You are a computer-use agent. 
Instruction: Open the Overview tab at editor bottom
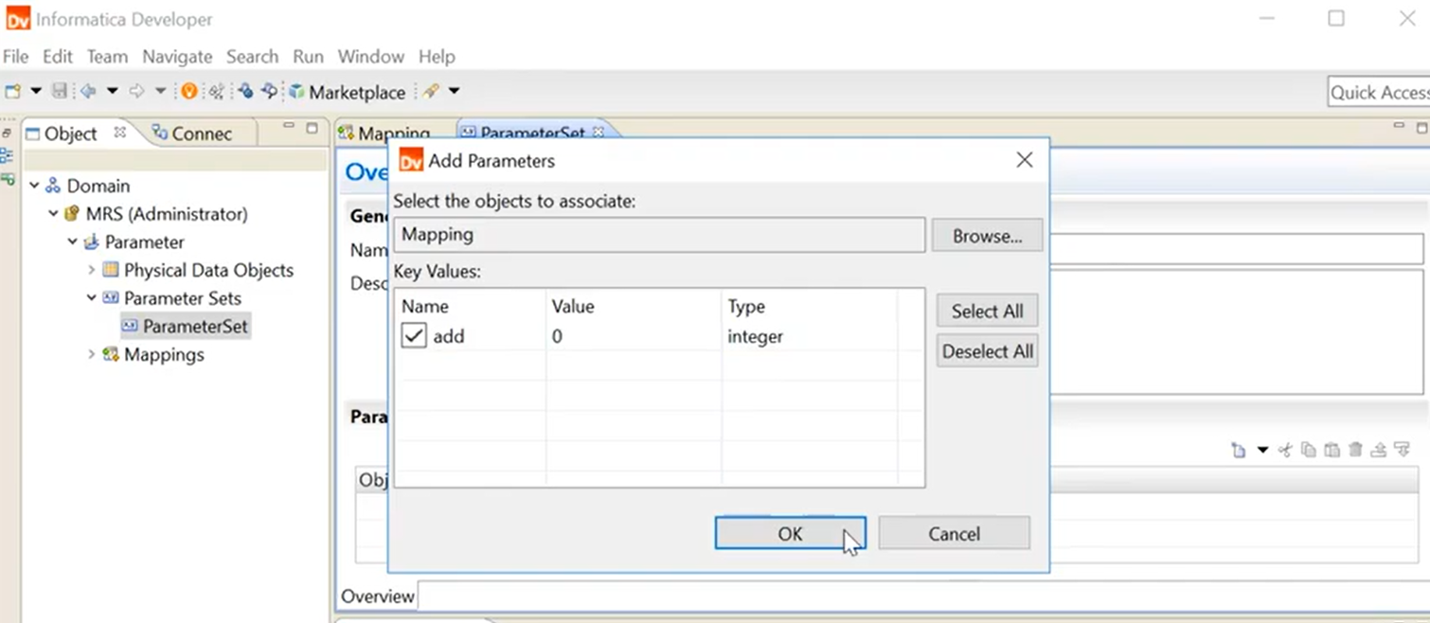point(378,596)
